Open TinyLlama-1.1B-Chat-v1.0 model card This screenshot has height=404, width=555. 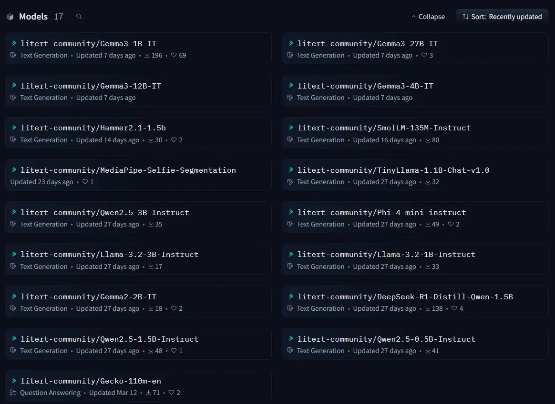coord(415,175)
